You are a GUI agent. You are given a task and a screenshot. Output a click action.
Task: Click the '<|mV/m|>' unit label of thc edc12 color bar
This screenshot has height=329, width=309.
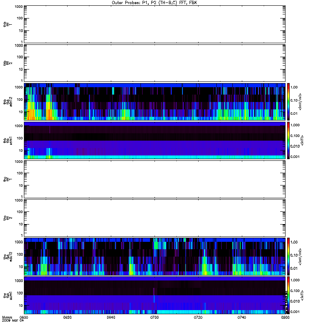tap(300, 257)
